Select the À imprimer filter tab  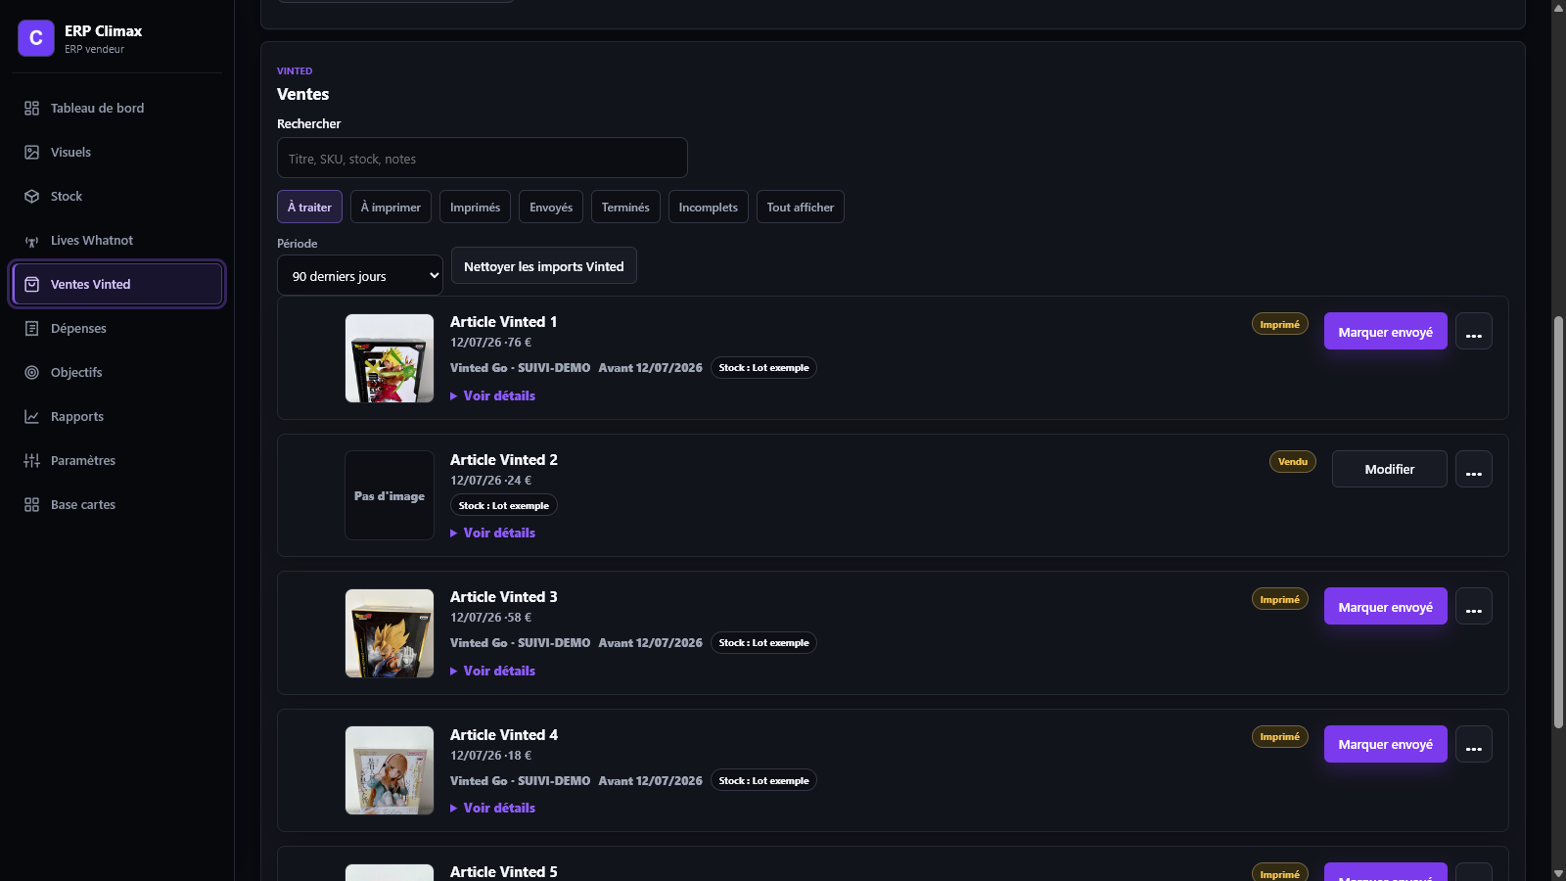391,207
